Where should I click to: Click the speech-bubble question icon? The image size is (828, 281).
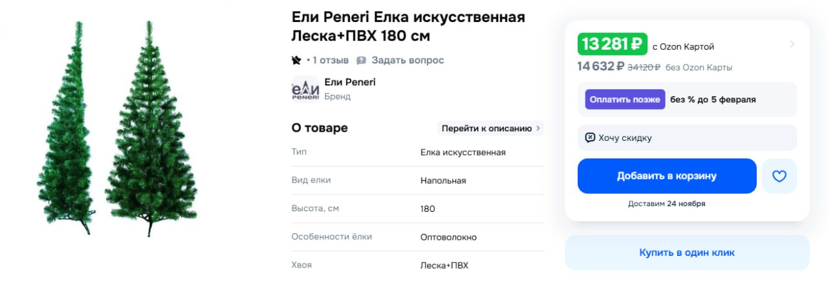pos(361,60)
